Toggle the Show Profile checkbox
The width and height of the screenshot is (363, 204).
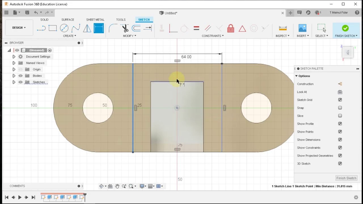[340, 124]
